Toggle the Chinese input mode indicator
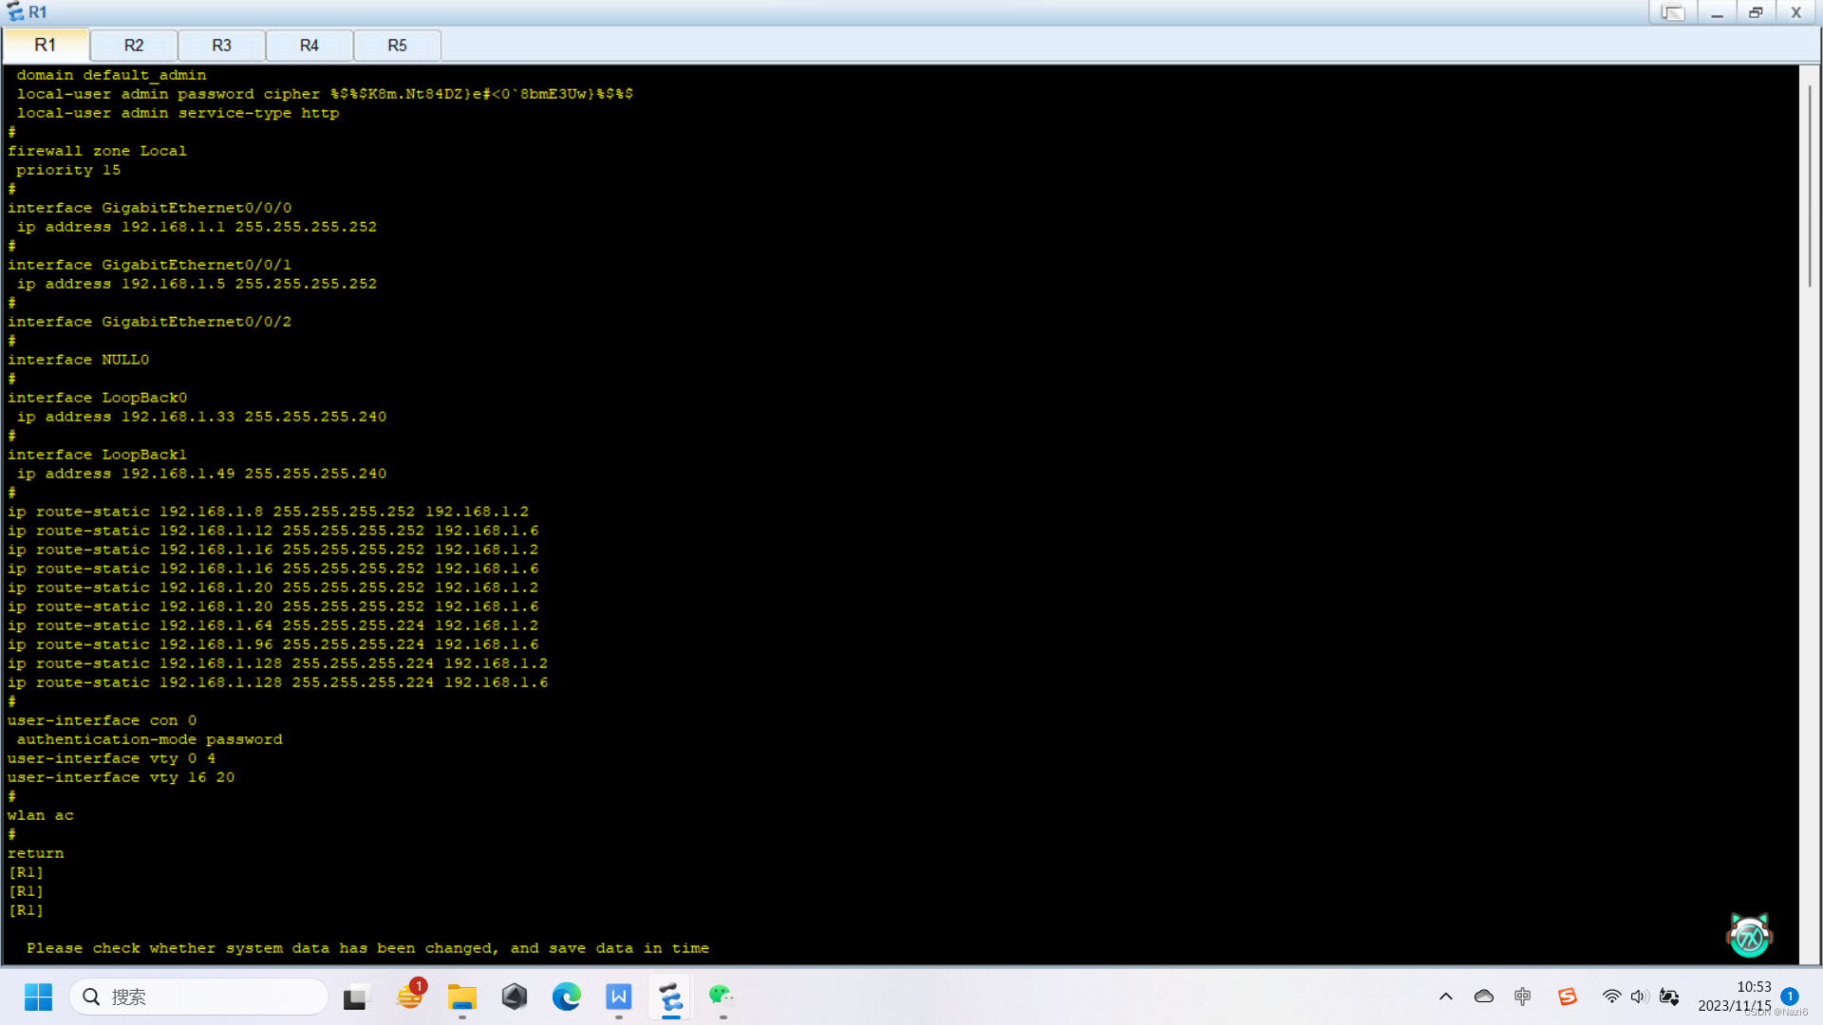1823x1025 pixels. 1523,997
